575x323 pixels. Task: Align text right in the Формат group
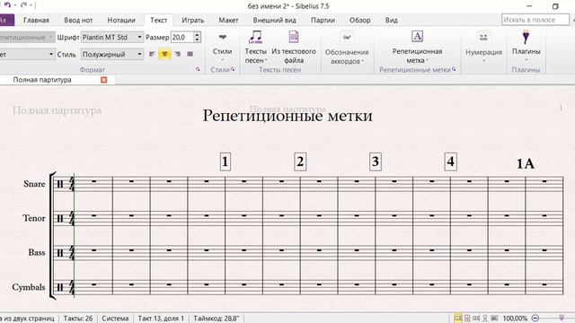point(178,54)
